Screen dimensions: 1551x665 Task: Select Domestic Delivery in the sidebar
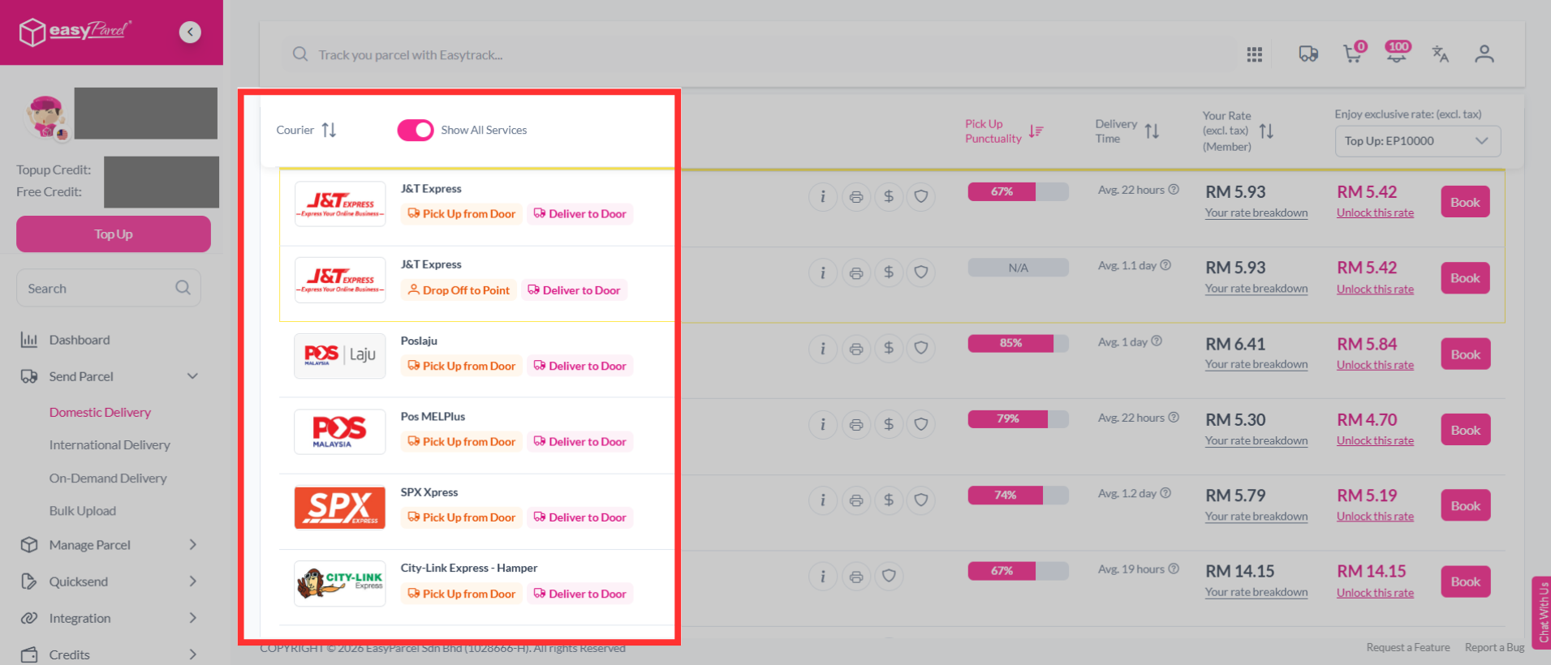(100, 412)
